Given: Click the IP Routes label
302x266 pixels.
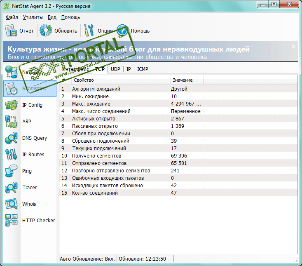Looking at the screenshot, I should [33, 155].
